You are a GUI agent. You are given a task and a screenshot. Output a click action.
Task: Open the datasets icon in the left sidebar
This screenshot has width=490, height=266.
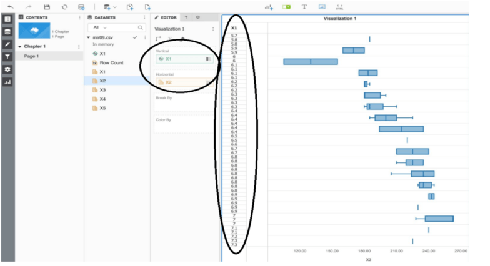[x=7, y=31]
